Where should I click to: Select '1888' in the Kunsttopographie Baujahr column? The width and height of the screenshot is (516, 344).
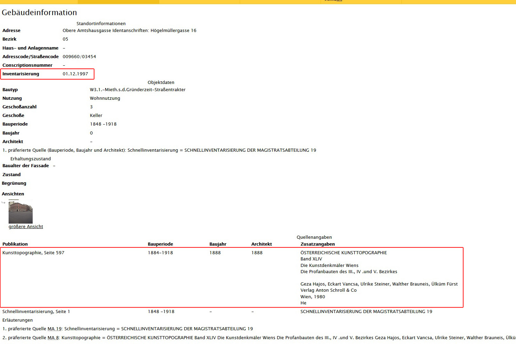[x=215, y=252]
